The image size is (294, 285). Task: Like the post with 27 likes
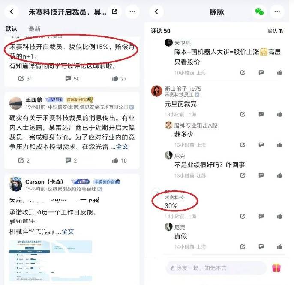pos(119,79)
